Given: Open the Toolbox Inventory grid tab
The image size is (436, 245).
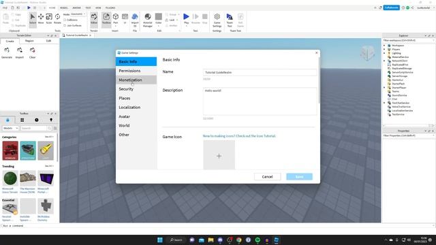Looking at the screenshot, I should point(22,120).
